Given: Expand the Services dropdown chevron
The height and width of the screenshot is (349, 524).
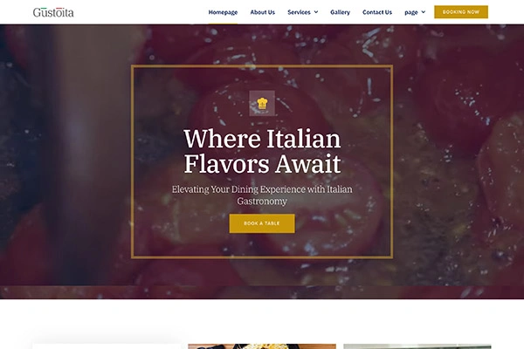Looking at the screenshot, I should [x=316, y=12].
